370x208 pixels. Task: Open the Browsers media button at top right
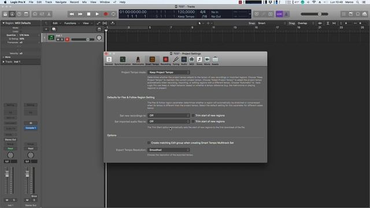point(365,14)
